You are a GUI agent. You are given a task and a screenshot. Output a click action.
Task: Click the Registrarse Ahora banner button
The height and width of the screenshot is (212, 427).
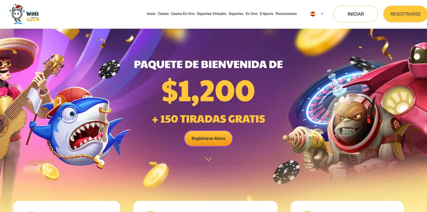pyautogui.click(x=209, y=138)
